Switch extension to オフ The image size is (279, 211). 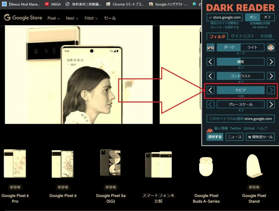click(x=267, y=17)
